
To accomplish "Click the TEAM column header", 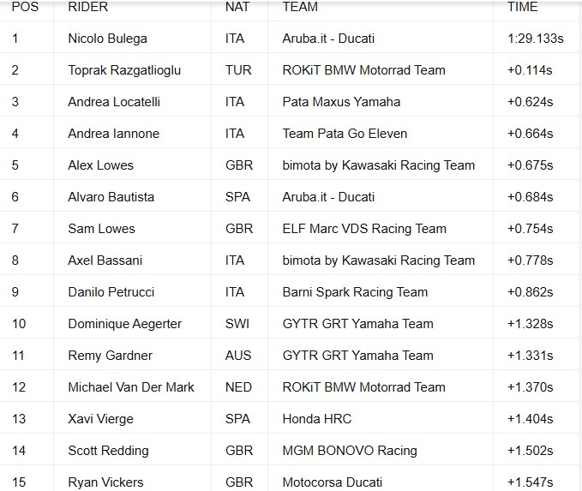I will click(300, 7).
